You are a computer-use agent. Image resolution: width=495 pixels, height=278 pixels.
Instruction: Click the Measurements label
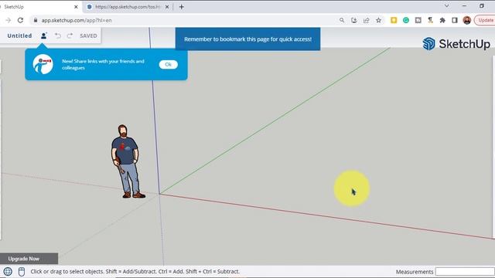click(415, 271)
